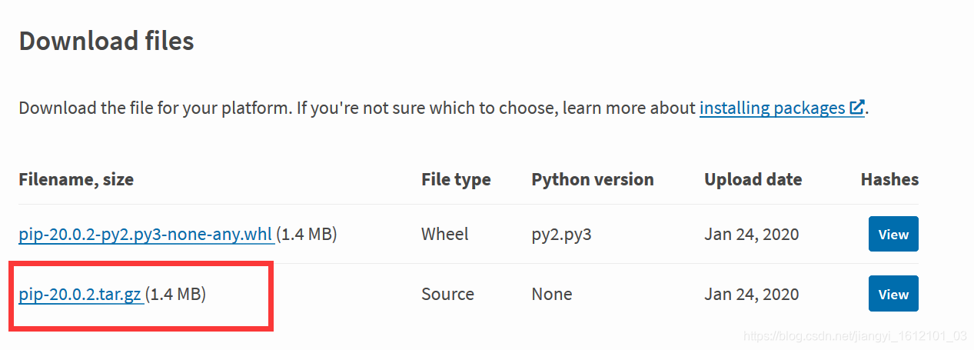The image size is (974, 350).
Task: Click the tar.gz row's Jan 24, 2020 date
Action: tap(751, 294)
